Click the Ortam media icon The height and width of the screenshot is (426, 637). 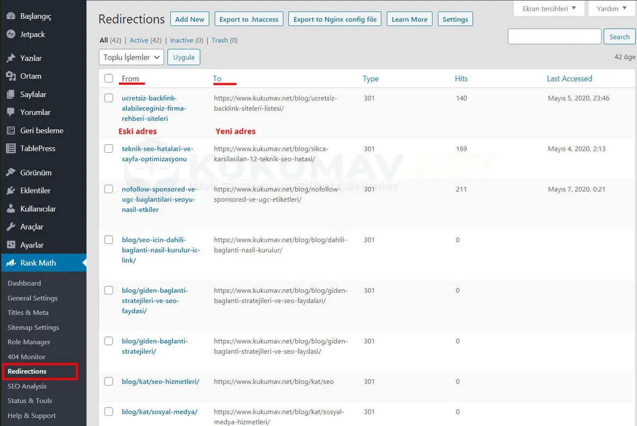[11, 76]
